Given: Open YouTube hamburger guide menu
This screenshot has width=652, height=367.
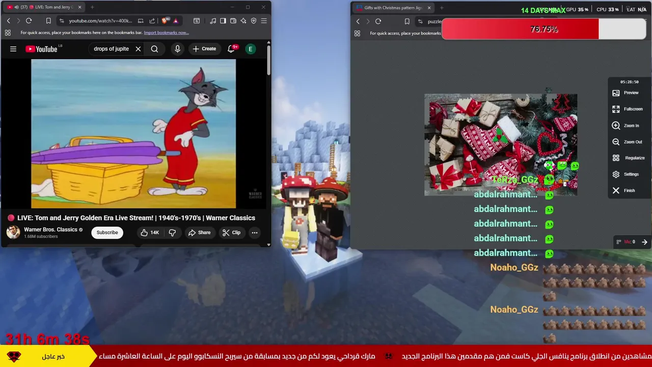Looking at the screenshot, I should pyautogui.click(x=13, y=49).
